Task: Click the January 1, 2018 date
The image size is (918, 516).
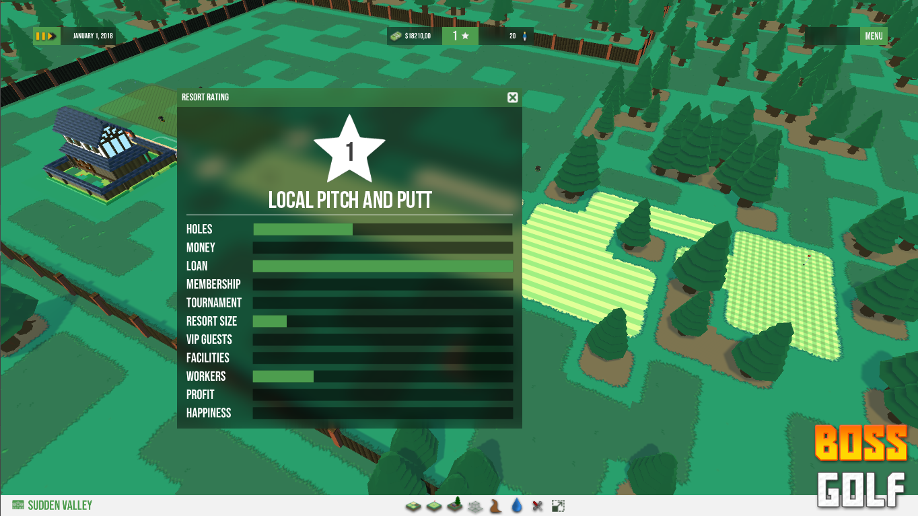Action: (x=94, y=36)
